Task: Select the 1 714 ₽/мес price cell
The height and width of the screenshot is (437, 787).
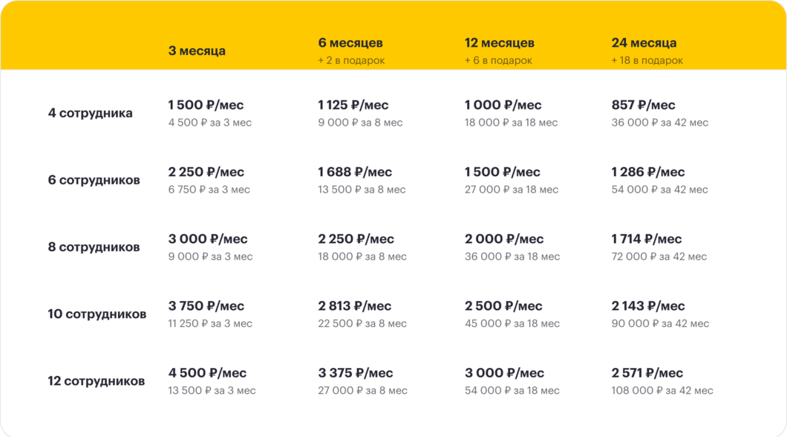Action: (x=647, y=239)
